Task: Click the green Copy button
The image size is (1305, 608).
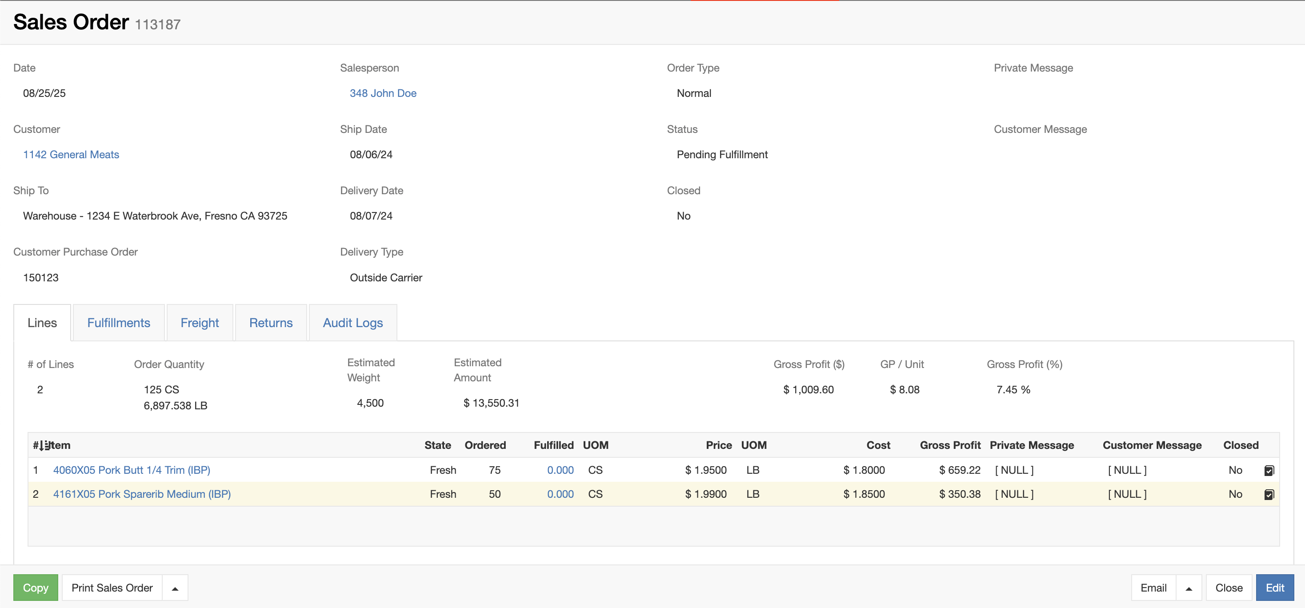Action: click(x=36, y=588)
